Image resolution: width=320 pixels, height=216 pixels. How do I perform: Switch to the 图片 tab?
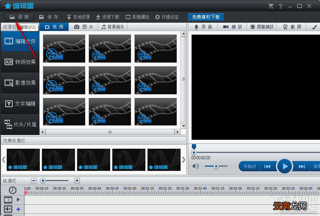pos(83,27)
